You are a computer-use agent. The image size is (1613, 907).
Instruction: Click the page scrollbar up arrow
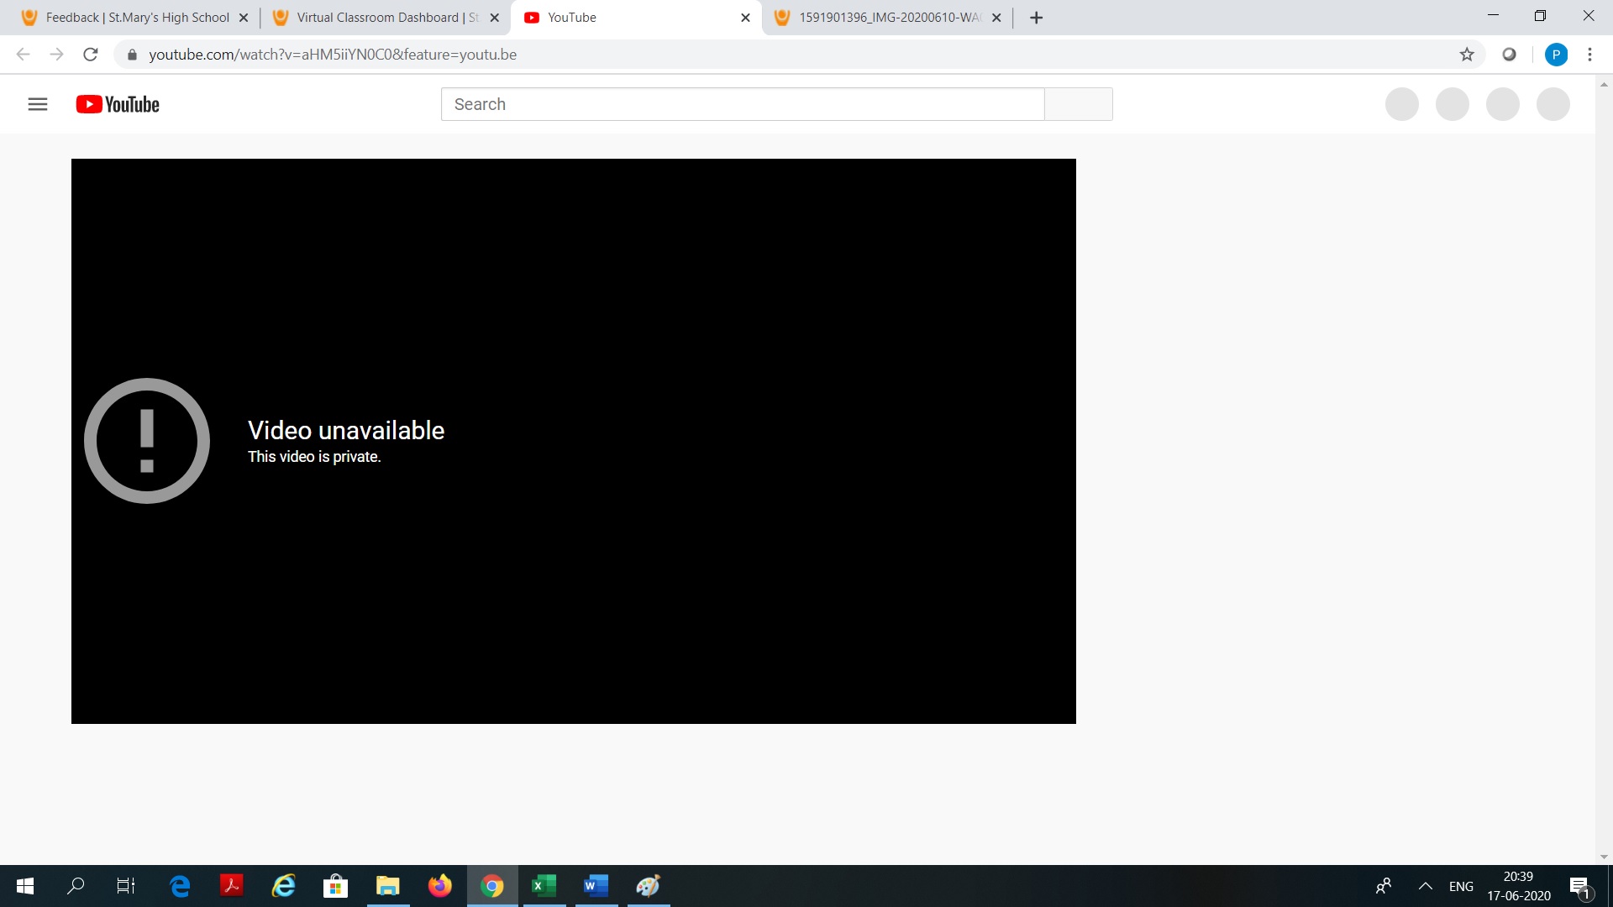pyautogui.click(x=1604, y=84)
